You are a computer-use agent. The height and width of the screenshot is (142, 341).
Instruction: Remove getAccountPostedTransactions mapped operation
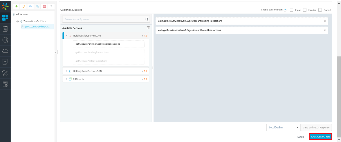325,30
